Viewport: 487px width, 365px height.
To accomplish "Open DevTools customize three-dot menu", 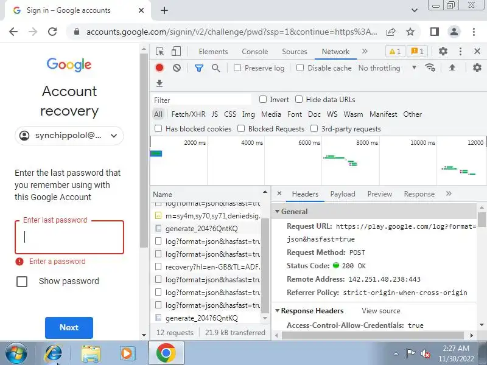I will click(460, 51).
